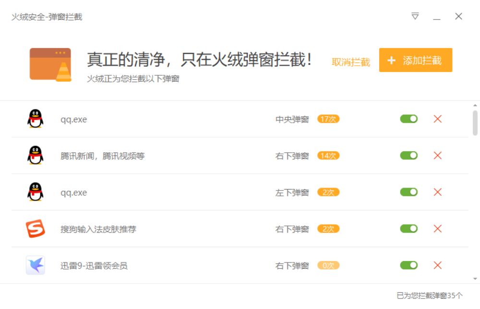The width and height of the screenshot is (480, 309).
Task: Click 右下弹窗 label in 迅雷9 row
Action: click(x=292, y=266)
